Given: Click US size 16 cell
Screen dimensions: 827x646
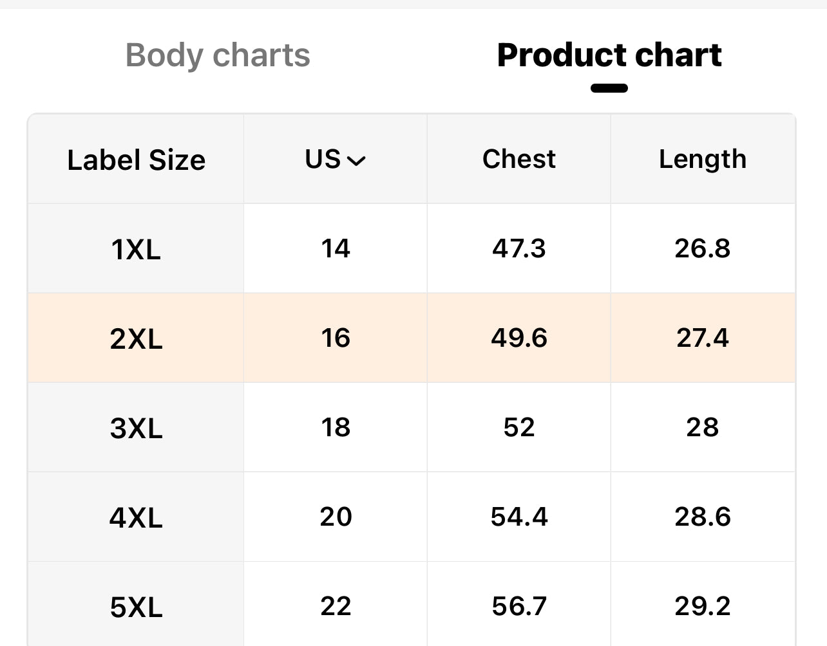Looking at the screenshot, I should (336, 338).
